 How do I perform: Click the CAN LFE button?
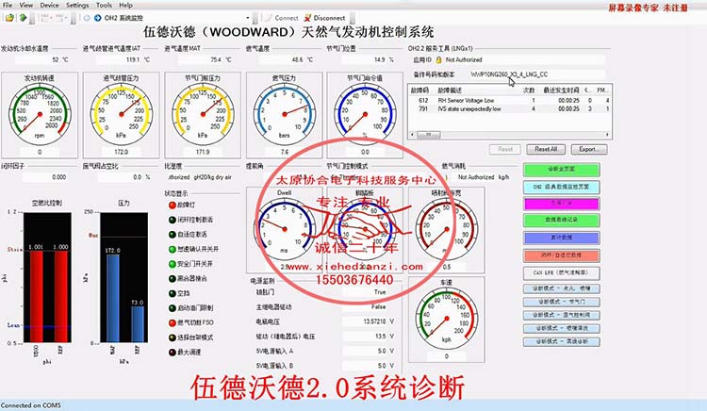[562, 273]
